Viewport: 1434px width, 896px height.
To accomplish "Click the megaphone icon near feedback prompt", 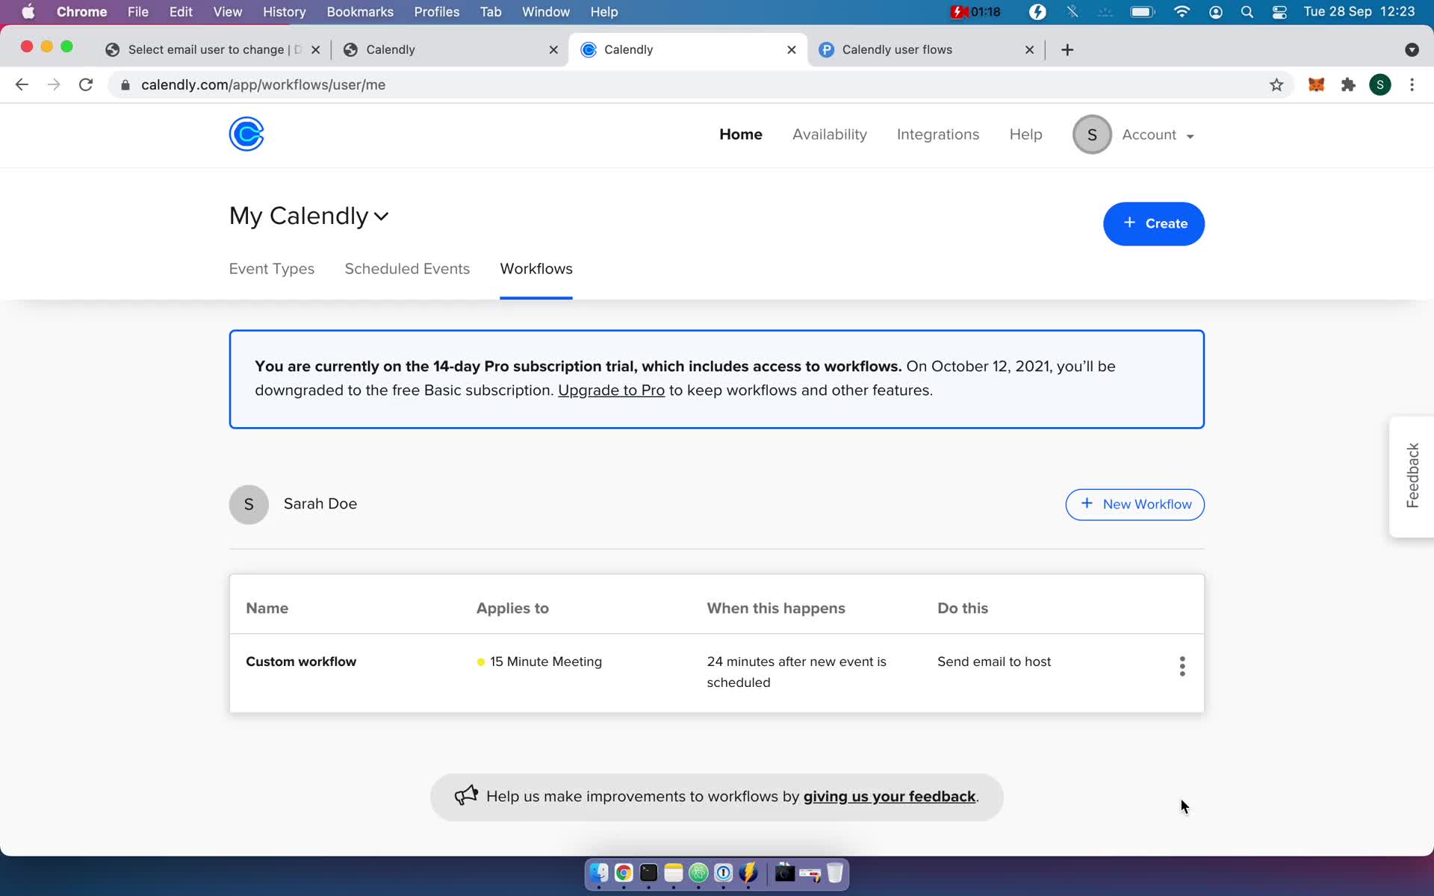I will point(465,795).
